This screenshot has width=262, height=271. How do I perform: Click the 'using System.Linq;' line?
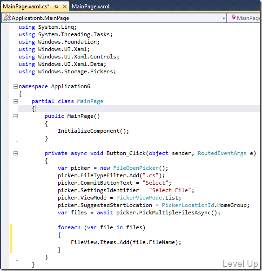pos(47,27)
